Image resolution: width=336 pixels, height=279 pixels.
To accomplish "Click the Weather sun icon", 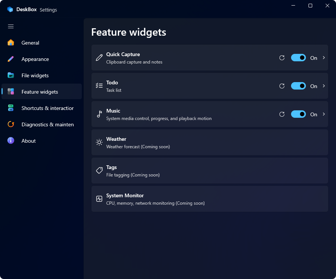I will (x=99, y=142).
